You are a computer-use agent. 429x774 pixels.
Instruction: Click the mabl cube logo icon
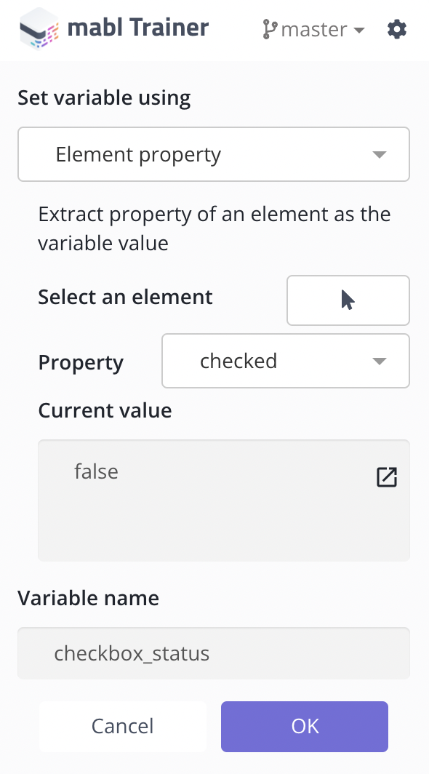(x=39, y=28)
